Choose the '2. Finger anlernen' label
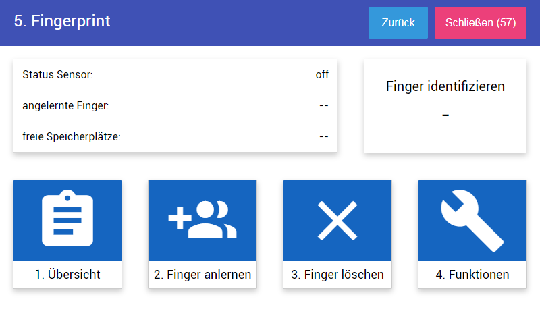This screenshot has width=540, height=324. (x=202, y=275)
